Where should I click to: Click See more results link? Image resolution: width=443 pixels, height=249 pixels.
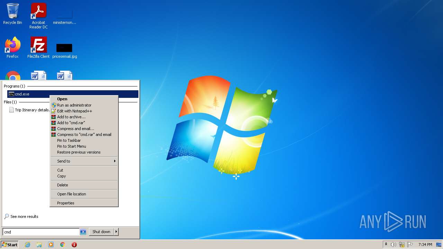click(21, 216)
